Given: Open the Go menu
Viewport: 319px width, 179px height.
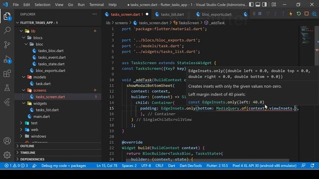Looking at the screenshot, I should 70,4.
